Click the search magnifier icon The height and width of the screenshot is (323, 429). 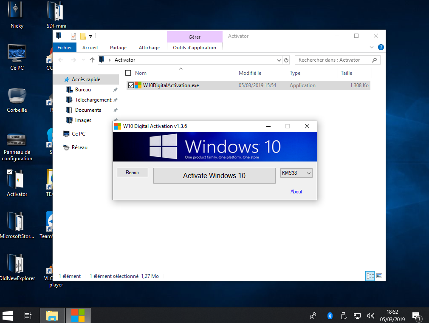374,60
